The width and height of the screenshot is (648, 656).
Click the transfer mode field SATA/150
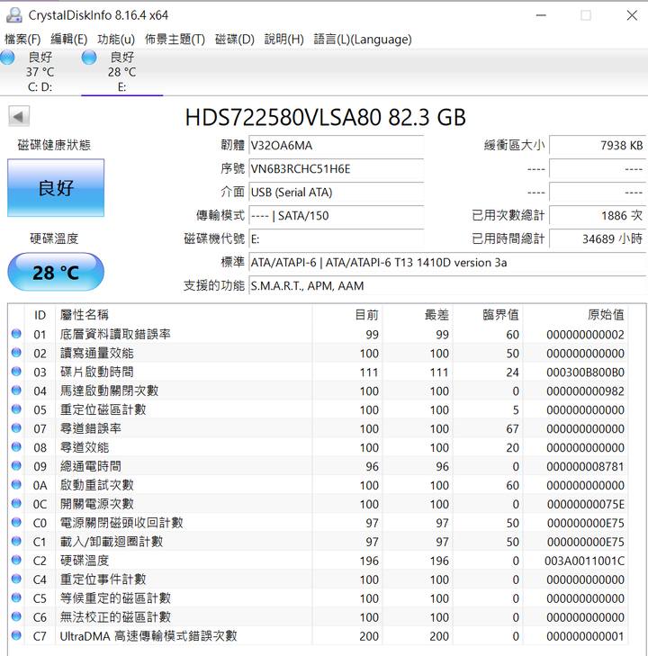336,215
